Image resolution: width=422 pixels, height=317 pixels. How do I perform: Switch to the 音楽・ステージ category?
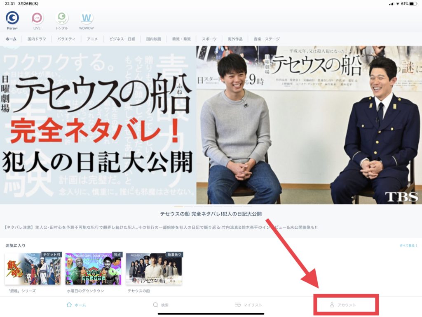click(267, 39)
